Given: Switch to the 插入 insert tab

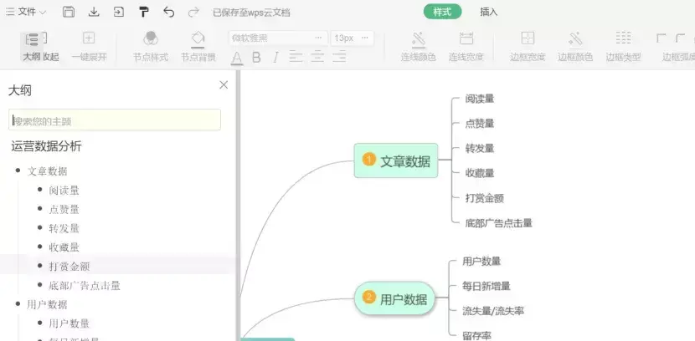Looking at the screenshot, I should [489, 12].
